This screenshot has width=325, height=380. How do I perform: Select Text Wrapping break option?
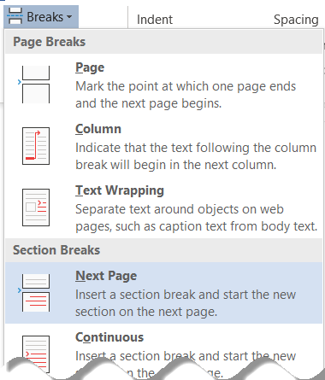120,190
